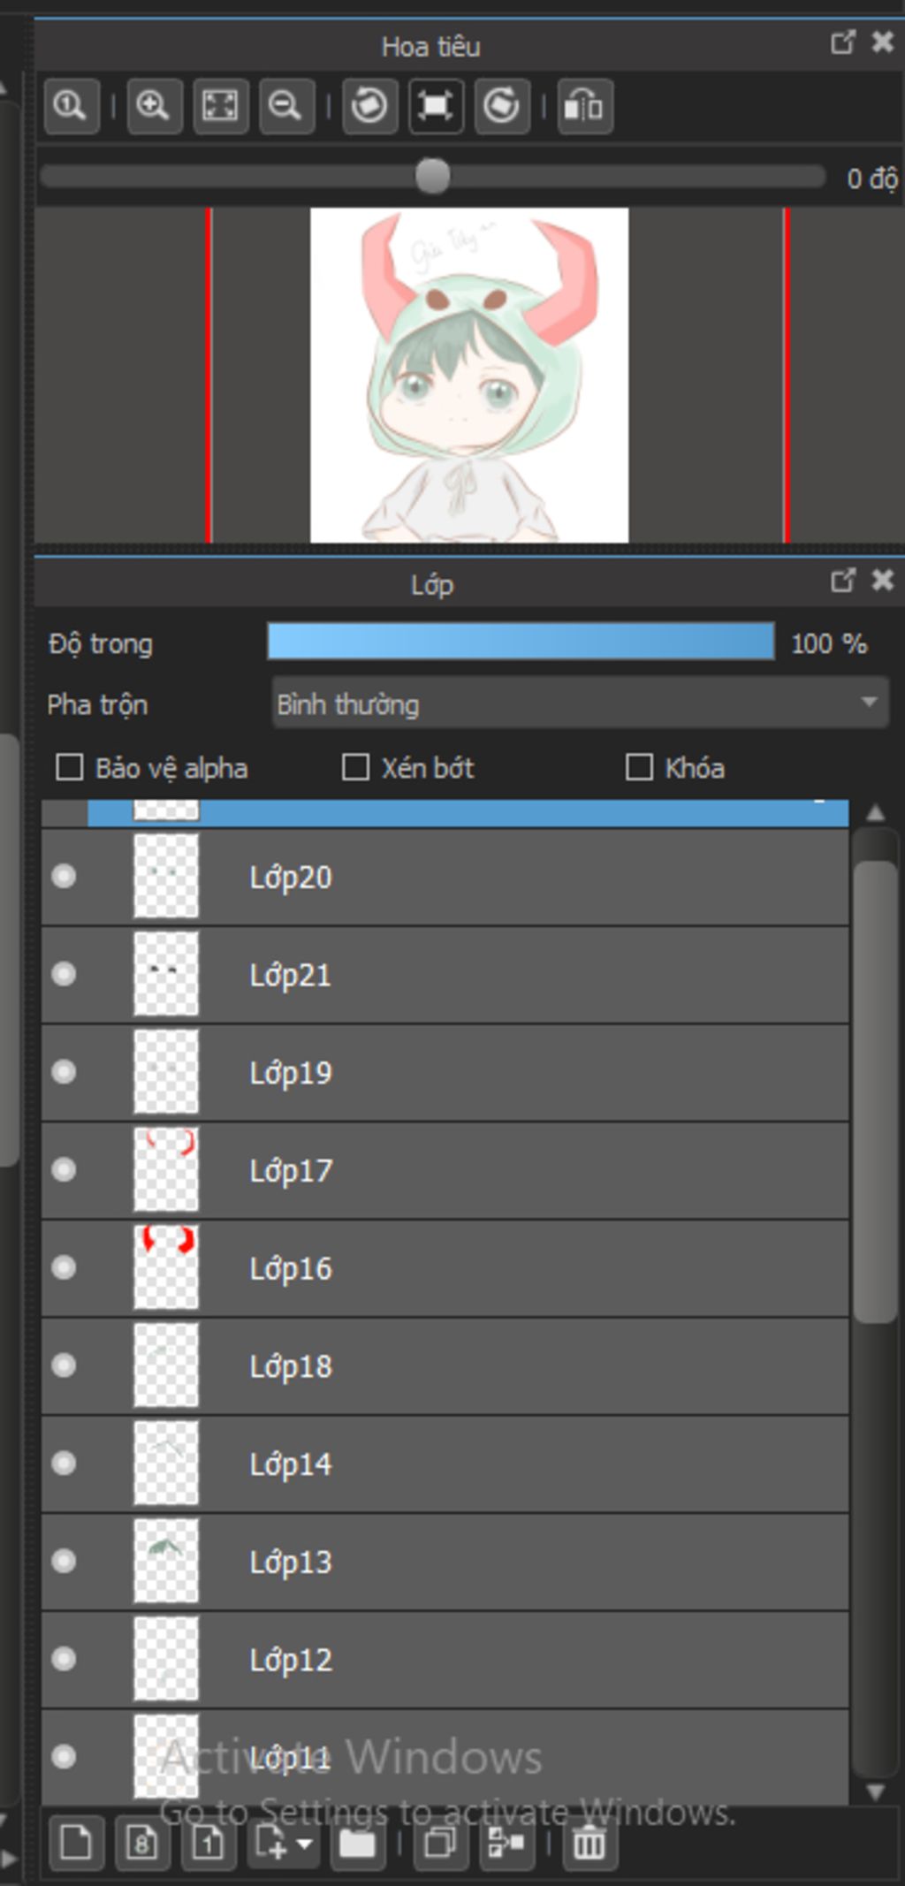
Task: Add a new 8-bit layer
Action: 142,1844
